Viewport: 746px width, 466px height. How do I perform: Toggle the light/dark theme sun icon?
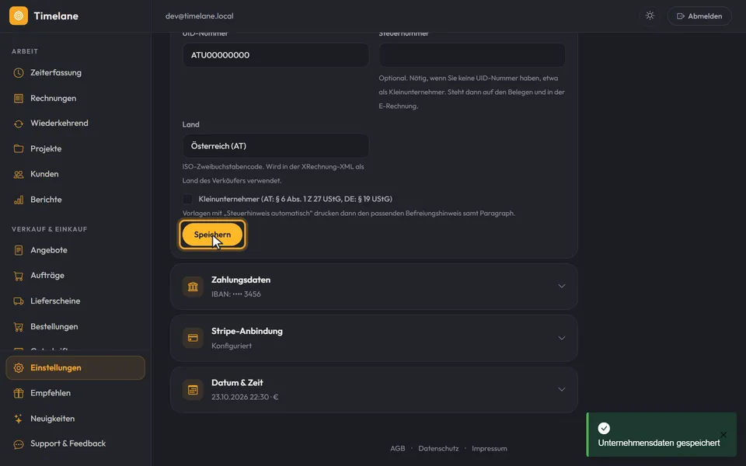pyautogui.click(x=650, y=16)
